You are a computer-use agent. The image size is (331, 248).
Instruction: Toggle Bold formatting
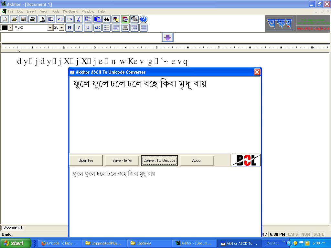(x=69, y=28)
